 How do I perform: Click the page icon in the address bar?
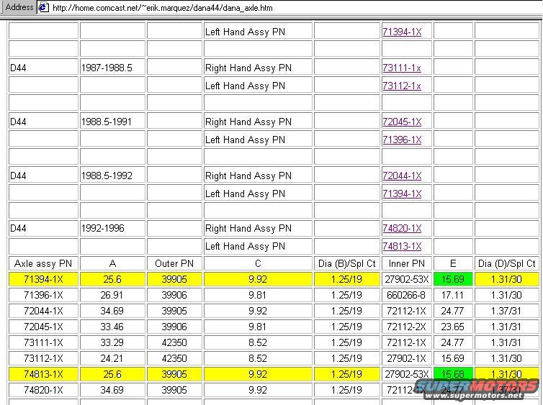tap(43, 7)
